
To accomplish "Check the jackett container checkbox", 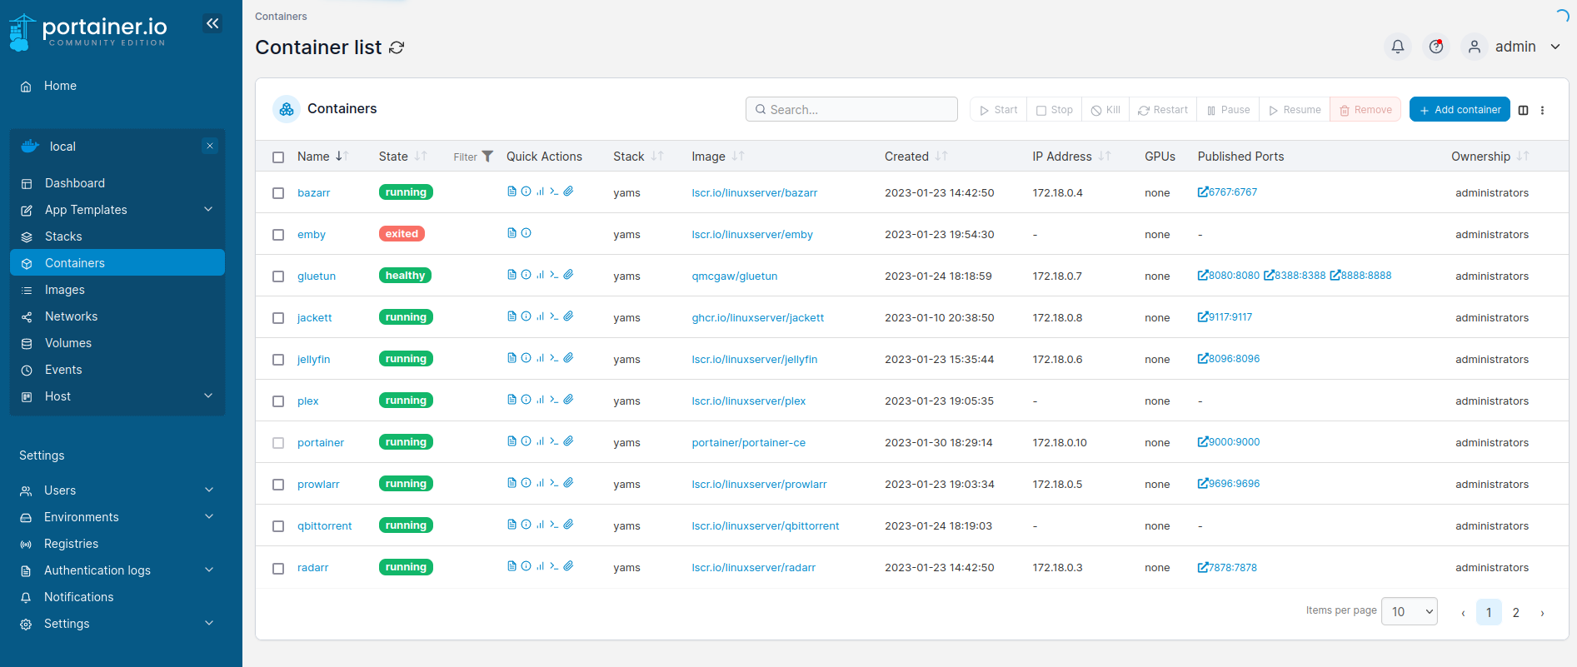I will [x=278, y=318].
